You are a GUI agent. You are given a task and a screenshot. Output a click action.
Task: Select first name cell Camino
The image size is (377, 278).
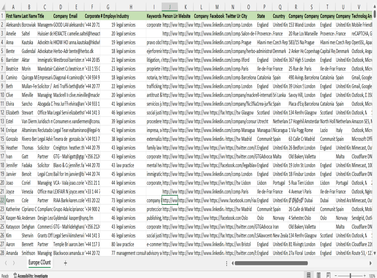[x=13, y=77]
